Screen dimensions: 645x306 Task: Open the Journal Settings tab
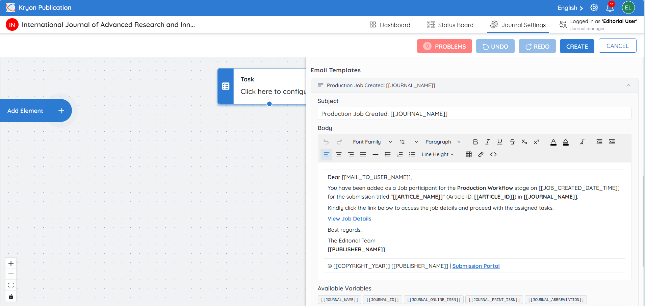point(518,25)
